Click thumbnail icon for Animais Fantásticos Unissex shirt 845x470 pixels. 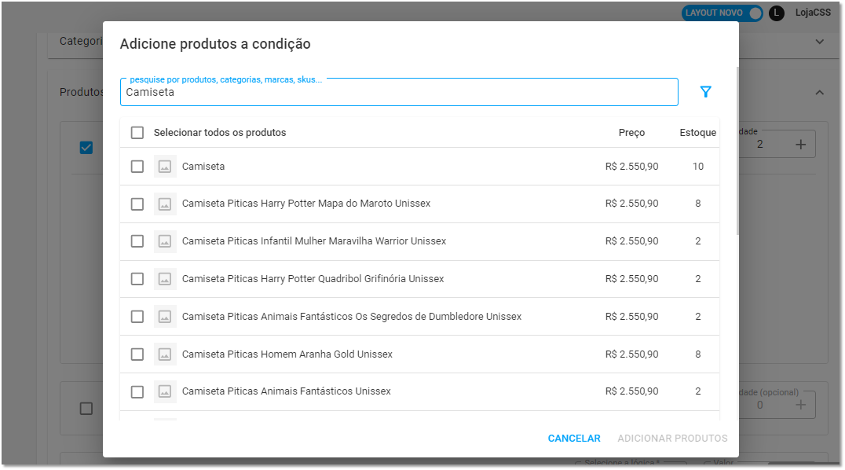pos(165,391)
